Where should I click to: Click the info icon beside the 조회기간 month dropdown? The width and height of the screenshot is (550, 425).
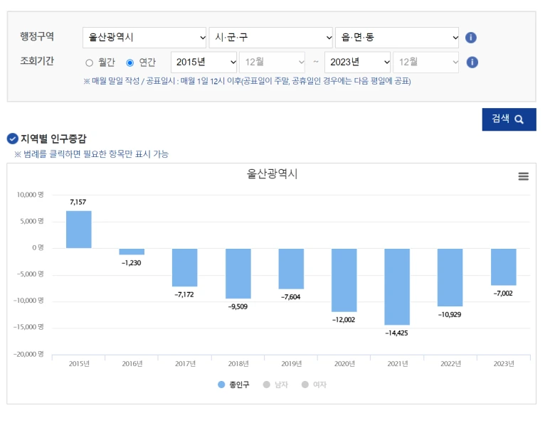click(x=472, y=63)
